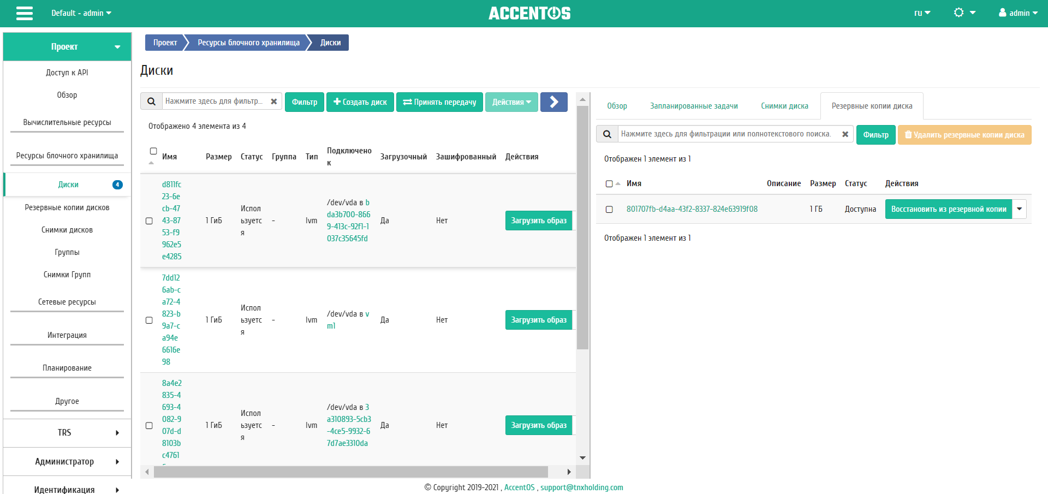Select all disks using header checkbox
The image size is (1048, 494).
coord(153,151)
